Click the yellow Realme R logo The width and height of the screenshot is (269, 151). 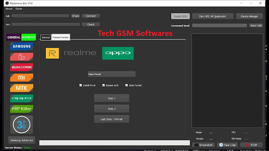tap(52, 53)
